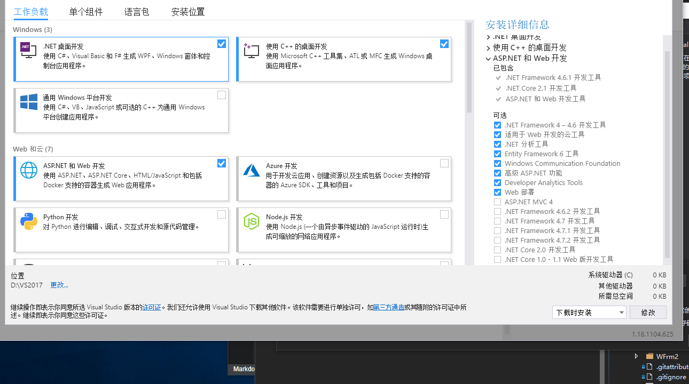Enable .NET Framework 4.7.1 开发工具

tap(497, 231)
